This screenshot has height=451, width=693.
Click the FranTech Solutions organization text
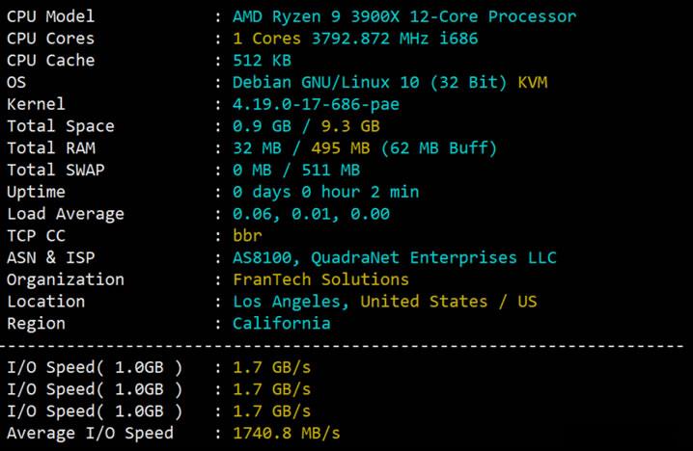(x=320, y=279)
